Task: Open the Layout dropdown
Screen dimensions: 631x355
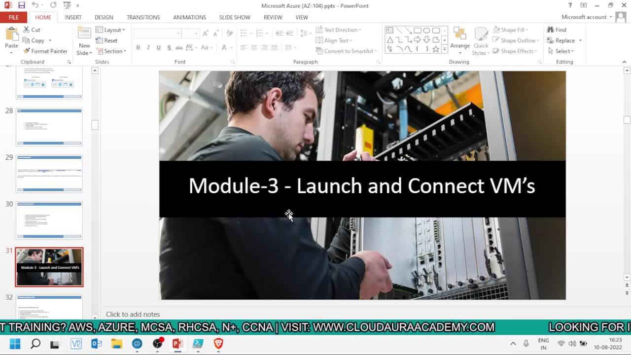Action: coord(110,30)
